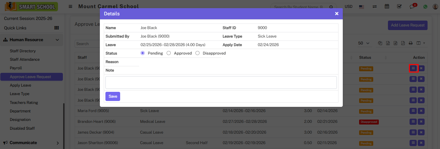Export table as PDF icon

click(403, 43)
